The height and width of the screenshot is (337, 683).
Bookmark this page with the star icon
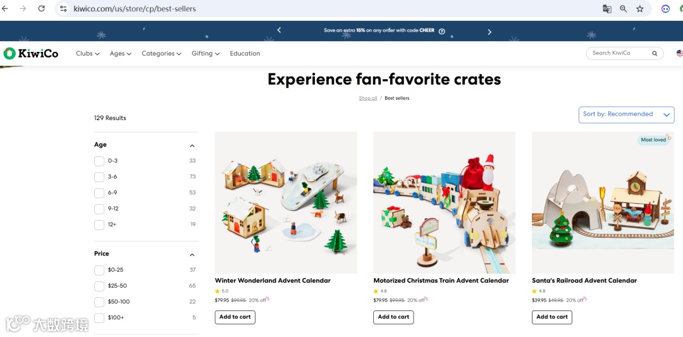639,9
